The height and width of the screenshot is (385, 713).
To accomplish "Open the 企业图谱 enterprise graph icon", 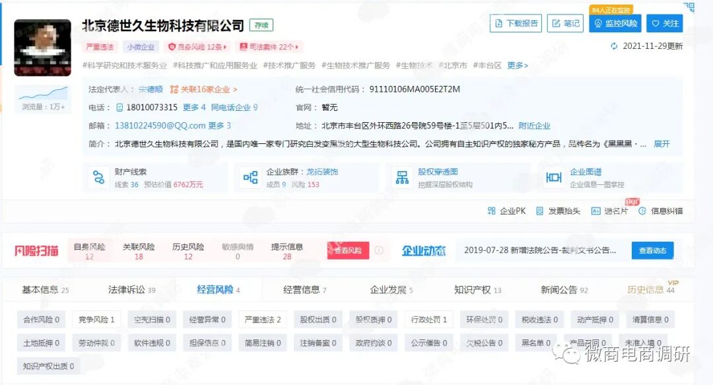I will point(553,178).
